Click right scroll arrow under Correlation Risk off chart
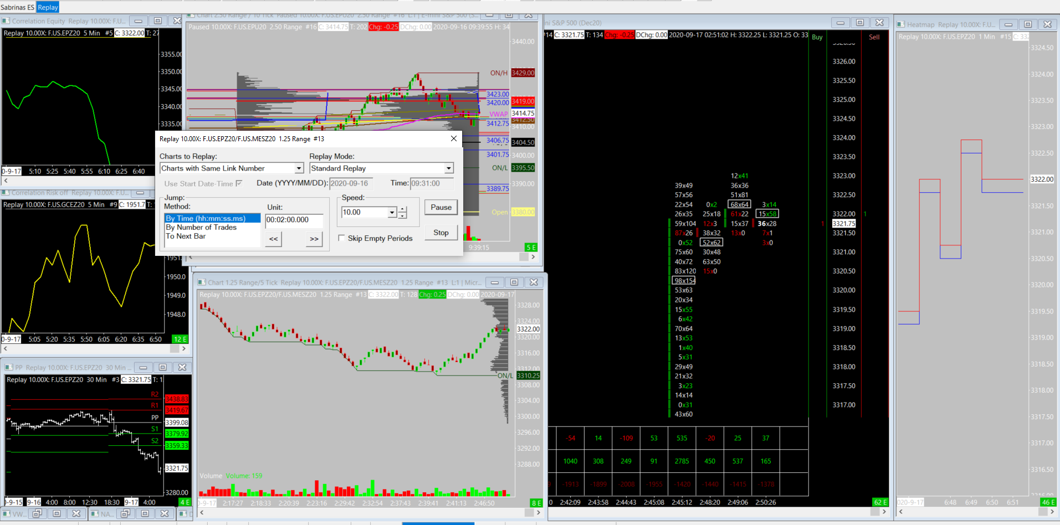 click(x=185, y=349)
